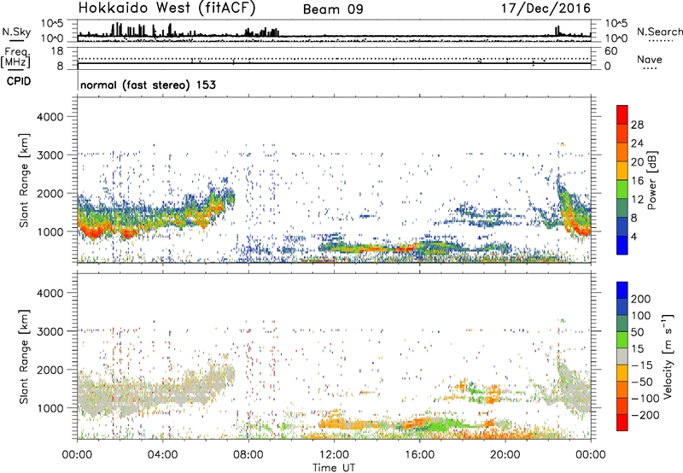Click "4000" on the power panel range axis
The image size is (683, 473).
[50, 117]
